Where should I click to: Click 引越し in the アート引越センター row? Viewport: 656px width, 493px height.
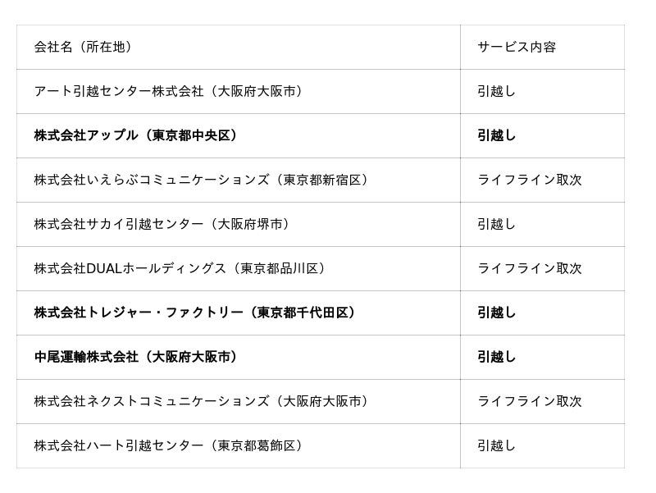pyautogui.click(x=496, y=92)
